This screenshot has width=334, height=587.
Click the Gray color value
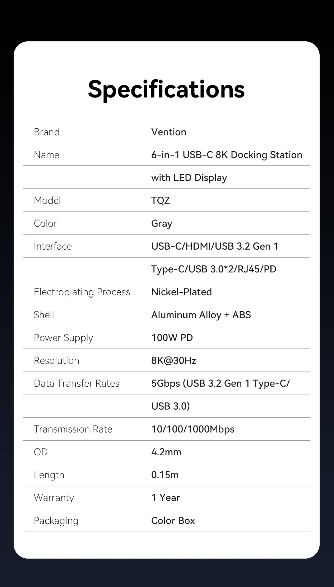pyautogui.click(x=162, y=223)
